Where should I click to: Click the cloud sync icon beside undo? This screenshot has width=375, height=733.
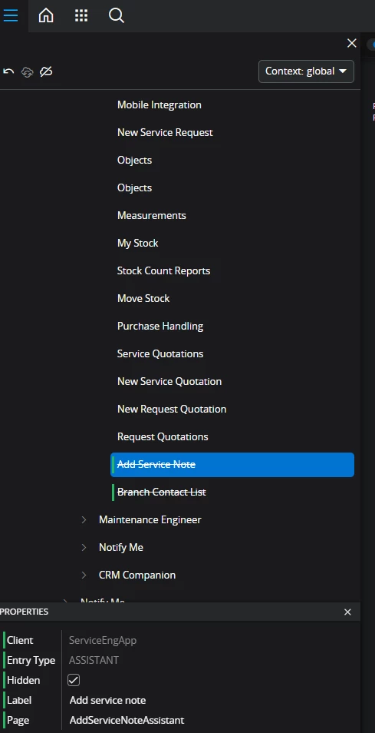click(27, 71)
